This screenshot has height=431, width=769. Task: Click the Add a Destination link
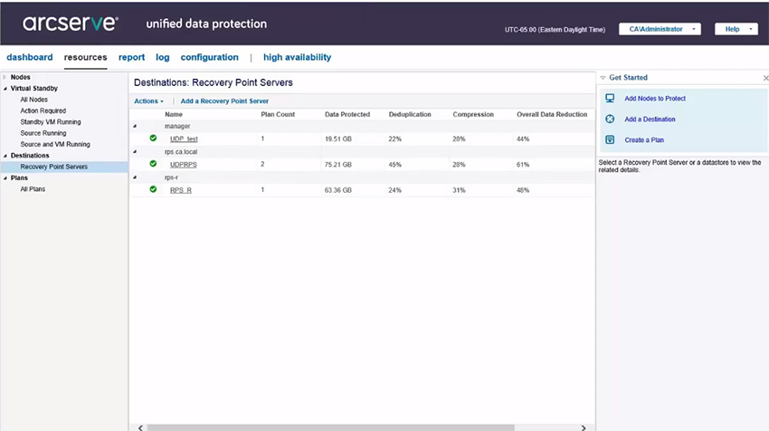tap(650, 119)
